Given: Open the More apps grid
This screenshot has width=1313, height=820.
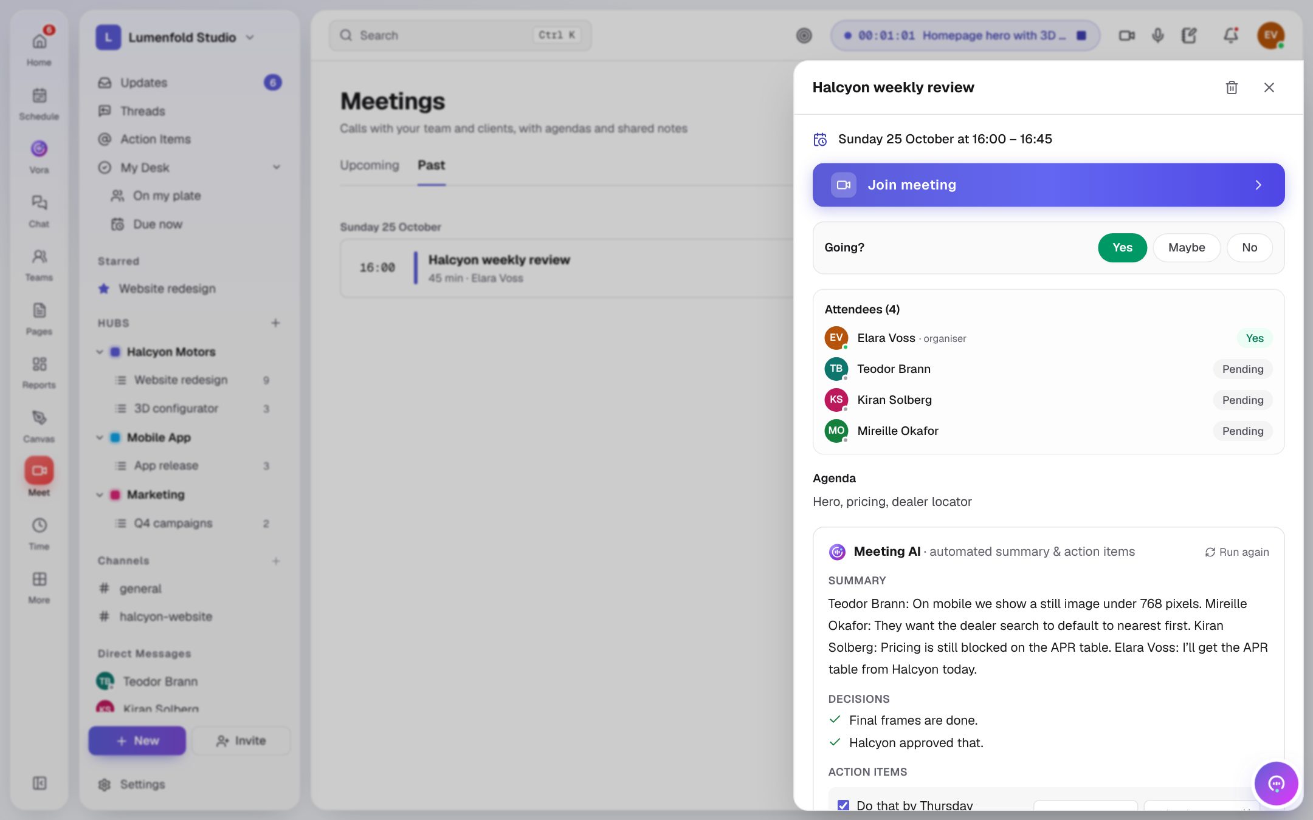Looking at the screenshot, I should pyautogui.click(x=39, y=587).
